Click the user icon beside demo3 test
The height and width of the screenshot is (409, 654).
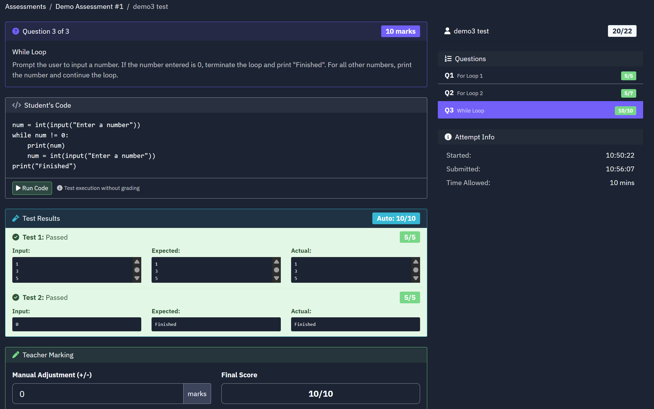(447, 31)
